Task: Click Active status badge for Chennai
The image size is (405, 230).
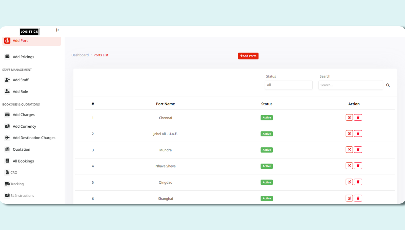Action: pyautogui.click(x=267, y=118)
